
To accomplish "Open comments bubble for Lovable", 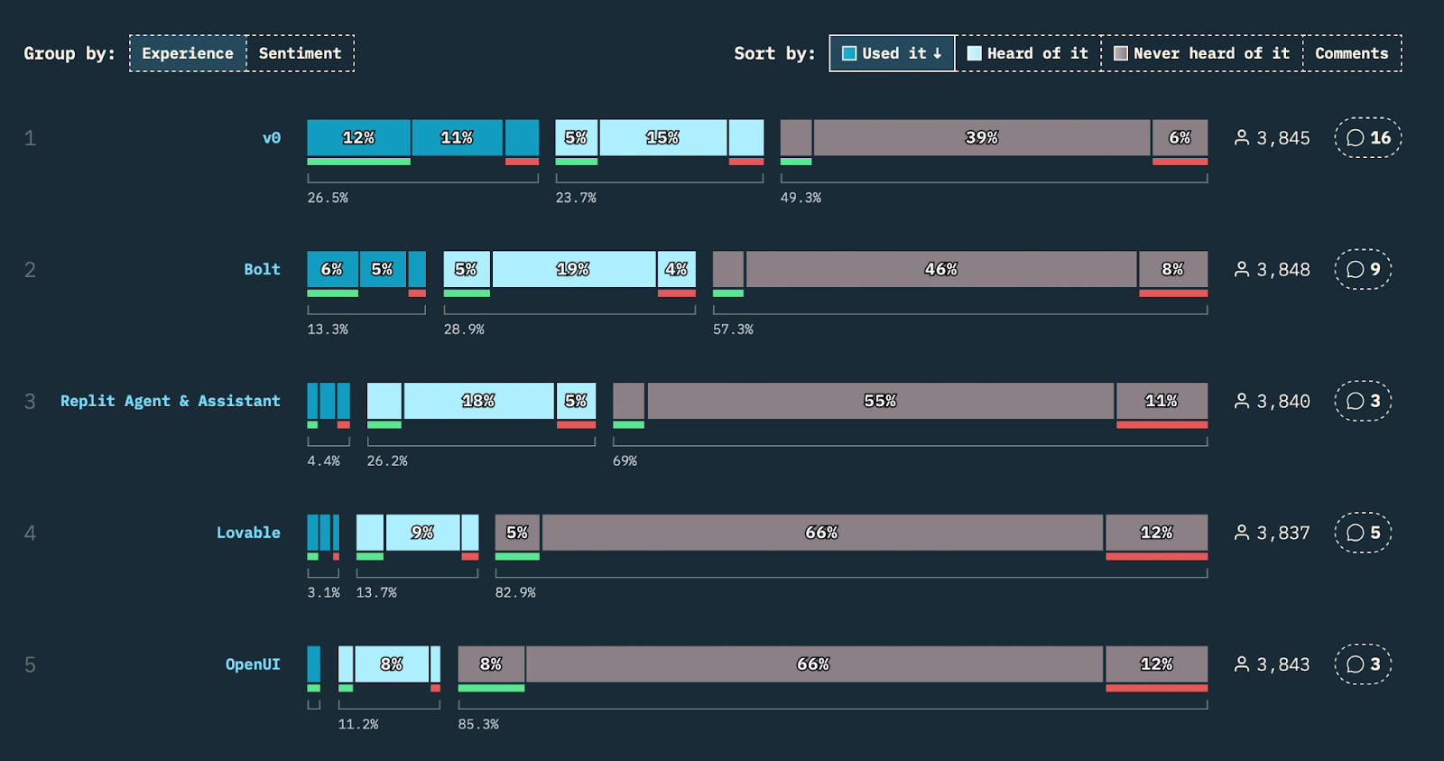I will click(1363, 533).
